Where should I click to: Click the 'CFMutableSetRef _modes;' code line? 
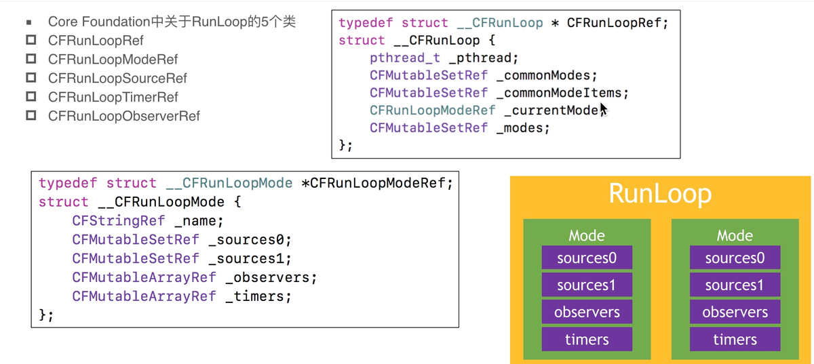[x=459, y=128]
